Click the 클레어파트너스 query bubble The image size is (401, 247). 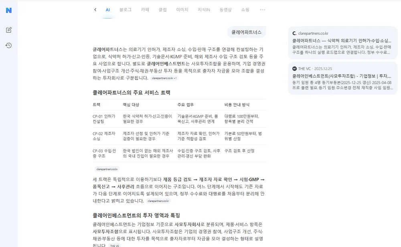[247, 32]
